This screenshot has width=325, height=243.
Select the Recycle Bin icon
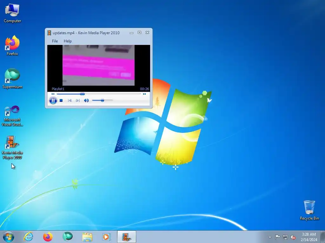pos(309,210)
